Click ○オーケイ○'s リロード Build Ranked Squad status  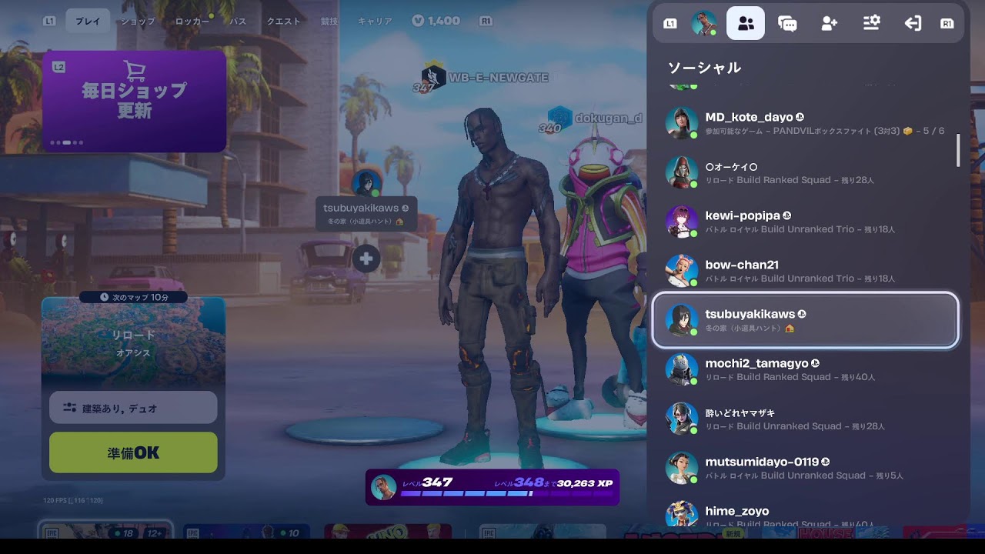point(790,180)
